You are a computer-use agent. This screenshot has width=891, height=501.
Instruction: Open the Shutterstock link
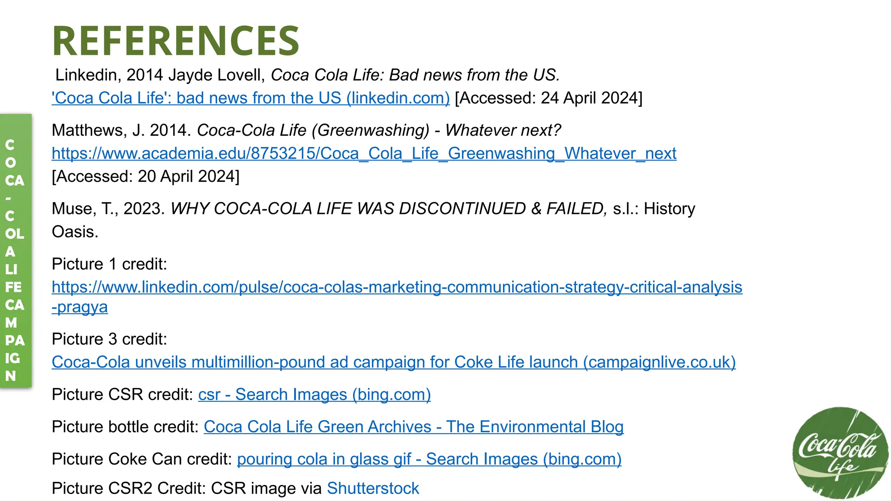tap(373, 488)
